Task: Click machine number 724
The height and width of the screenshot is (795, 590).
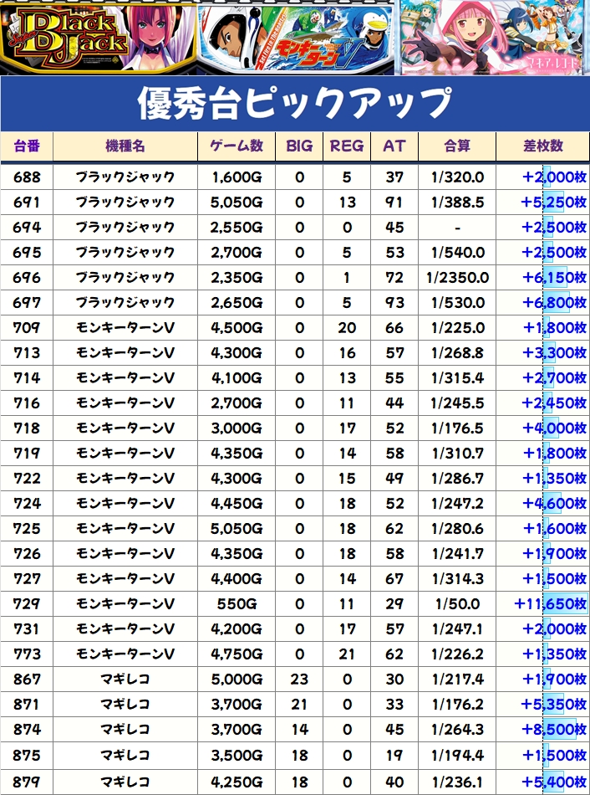Action: click(27, 504)
